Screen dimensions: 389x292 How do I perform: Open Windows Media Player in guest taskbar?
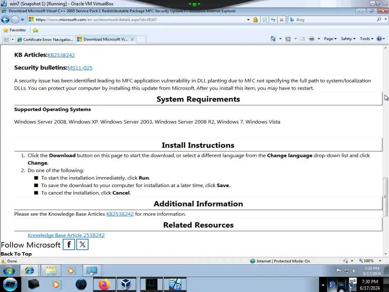71,271
